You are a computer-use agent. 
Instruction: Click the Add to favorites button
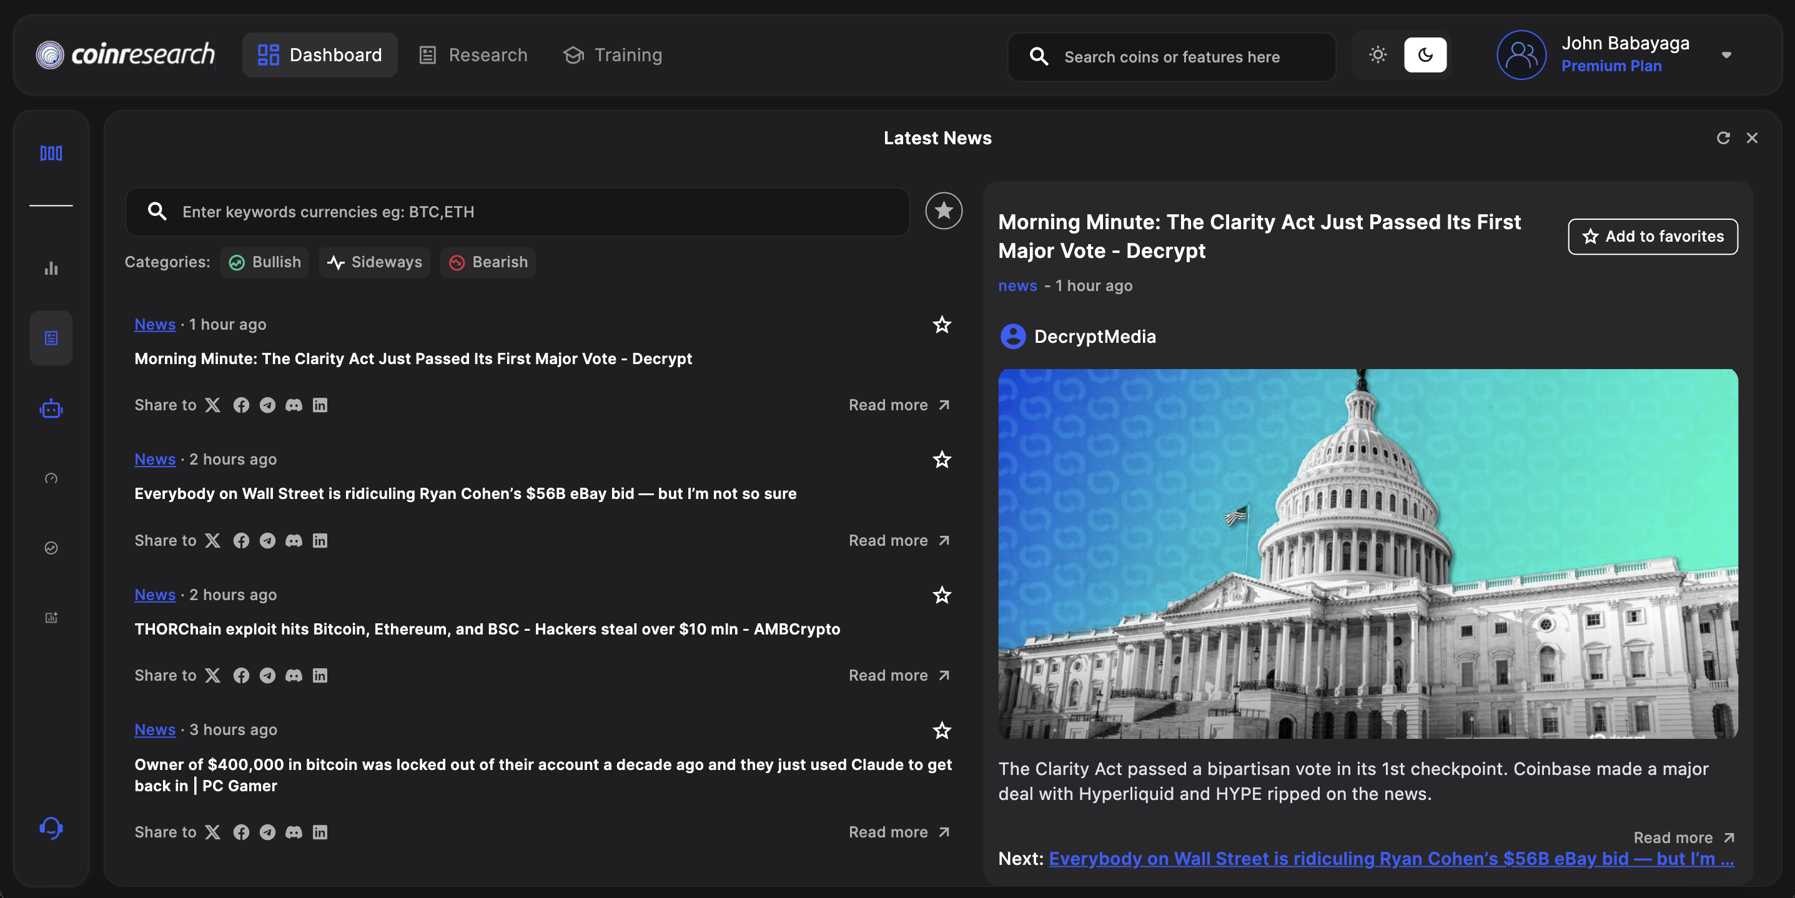coord(1652,236)
